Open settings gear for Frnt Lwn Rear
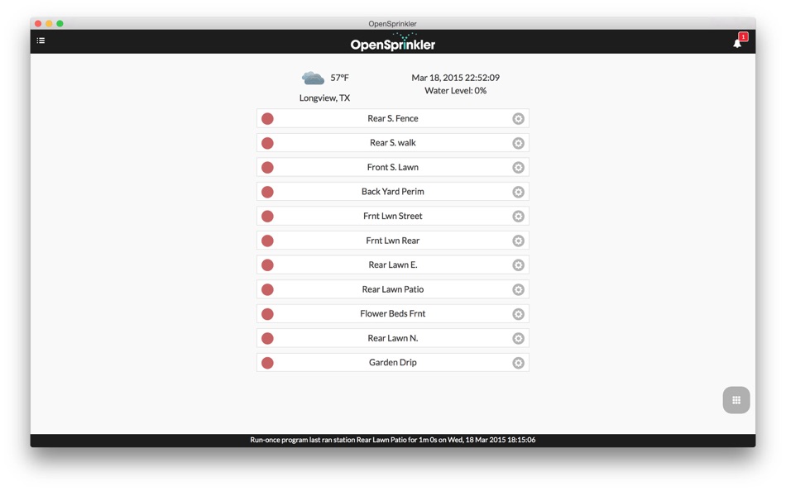786x491 pixels. [518, 241]
